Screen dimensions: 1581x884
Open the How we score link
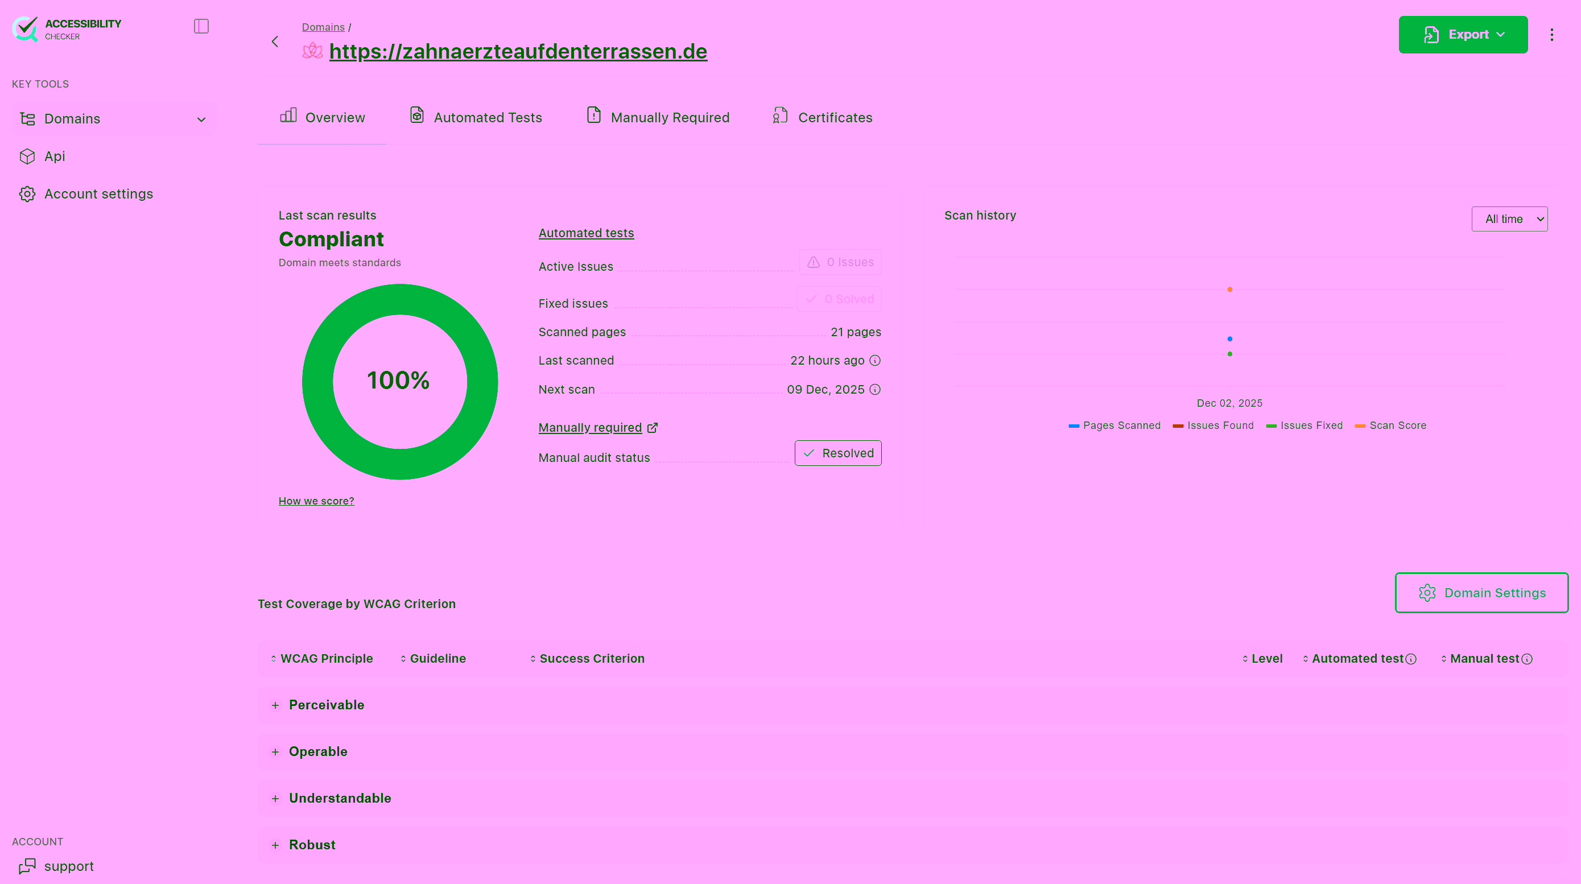click(x=316, y=501)
